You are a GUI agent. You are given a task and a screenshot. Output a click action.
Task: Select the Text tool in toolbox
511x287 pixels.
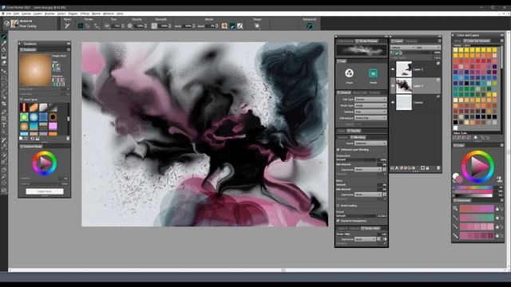tap(4, 125)
